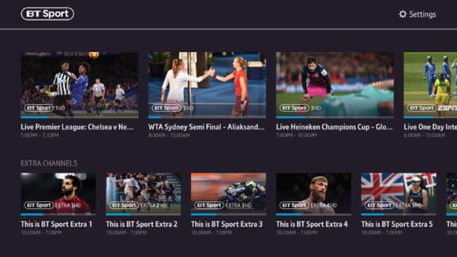Image resolution: width=457 pixels, height=257 pixels.
Task: Select BT Sport 3HD channel badge
Action: [x=300, y=108]
